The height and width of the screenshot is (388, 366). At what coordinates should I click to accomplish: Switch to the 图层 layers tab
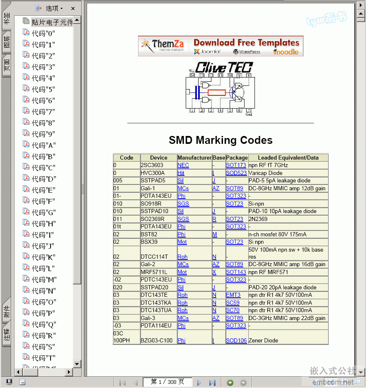pyautogui.click(x=7, y=42)
